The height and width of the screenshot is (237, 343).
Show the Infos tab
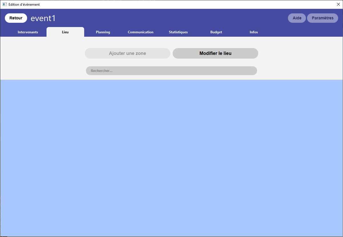coord(254,32)
